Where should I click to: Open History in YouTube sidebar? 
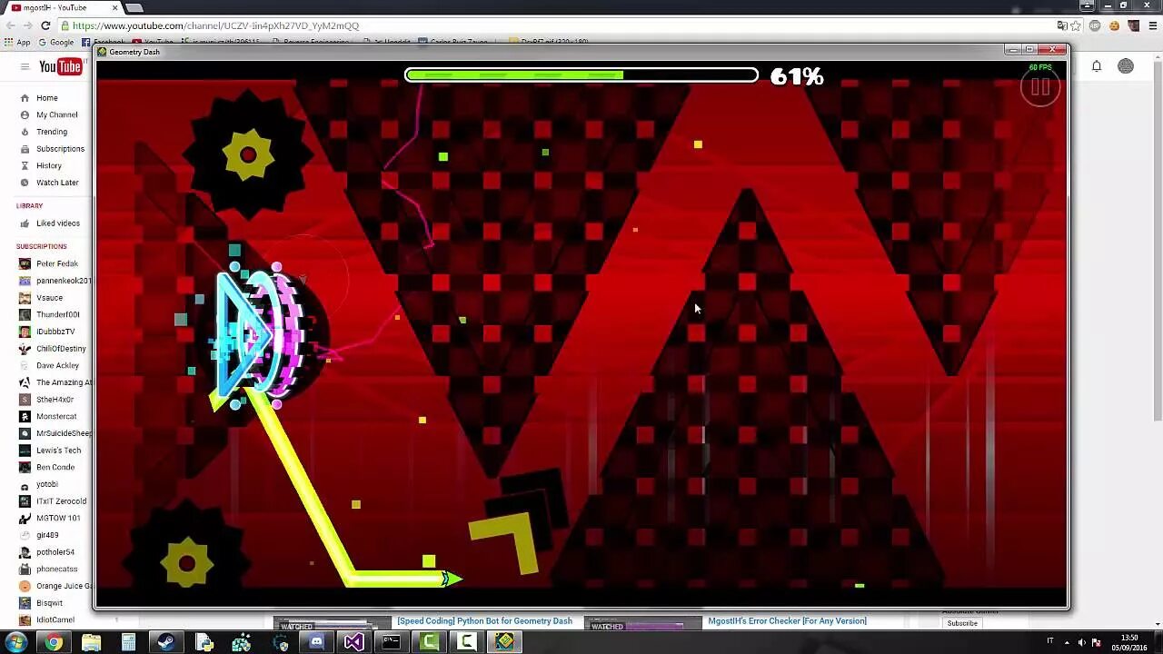click(49, 166)
